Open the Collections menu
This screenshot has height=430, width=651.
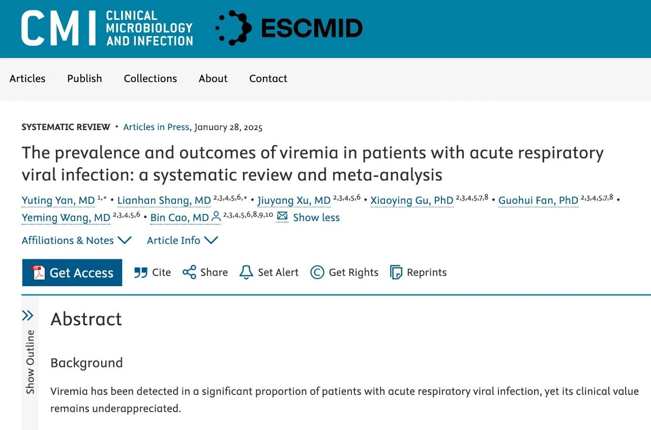pos(151,78)
